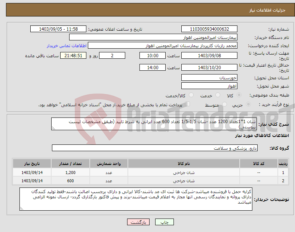This screenshot has height=232, width=295.
Task: Click the تاریخ نیاز column header
Action: coord(32,164)
